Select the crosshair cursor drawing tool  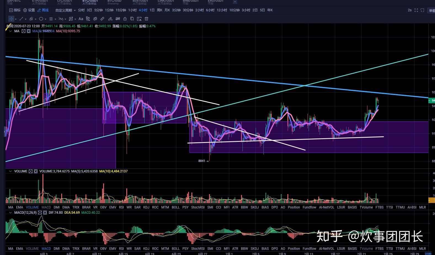(11, 19)
